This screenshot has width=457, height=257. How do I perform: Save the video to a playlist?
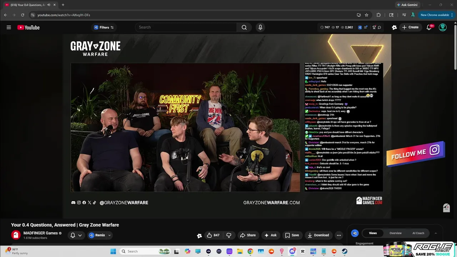pyautogui.click(x=292, y=235)
